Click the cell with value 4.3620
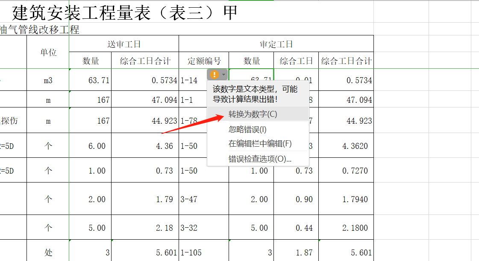479x261 pixels. [x=346, y=146]
